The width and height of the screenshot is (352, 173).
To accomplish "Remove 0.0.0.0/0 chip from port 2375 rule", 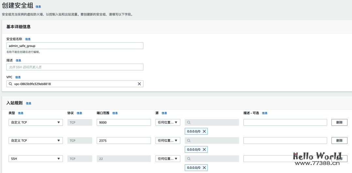I will click(204, 150).
